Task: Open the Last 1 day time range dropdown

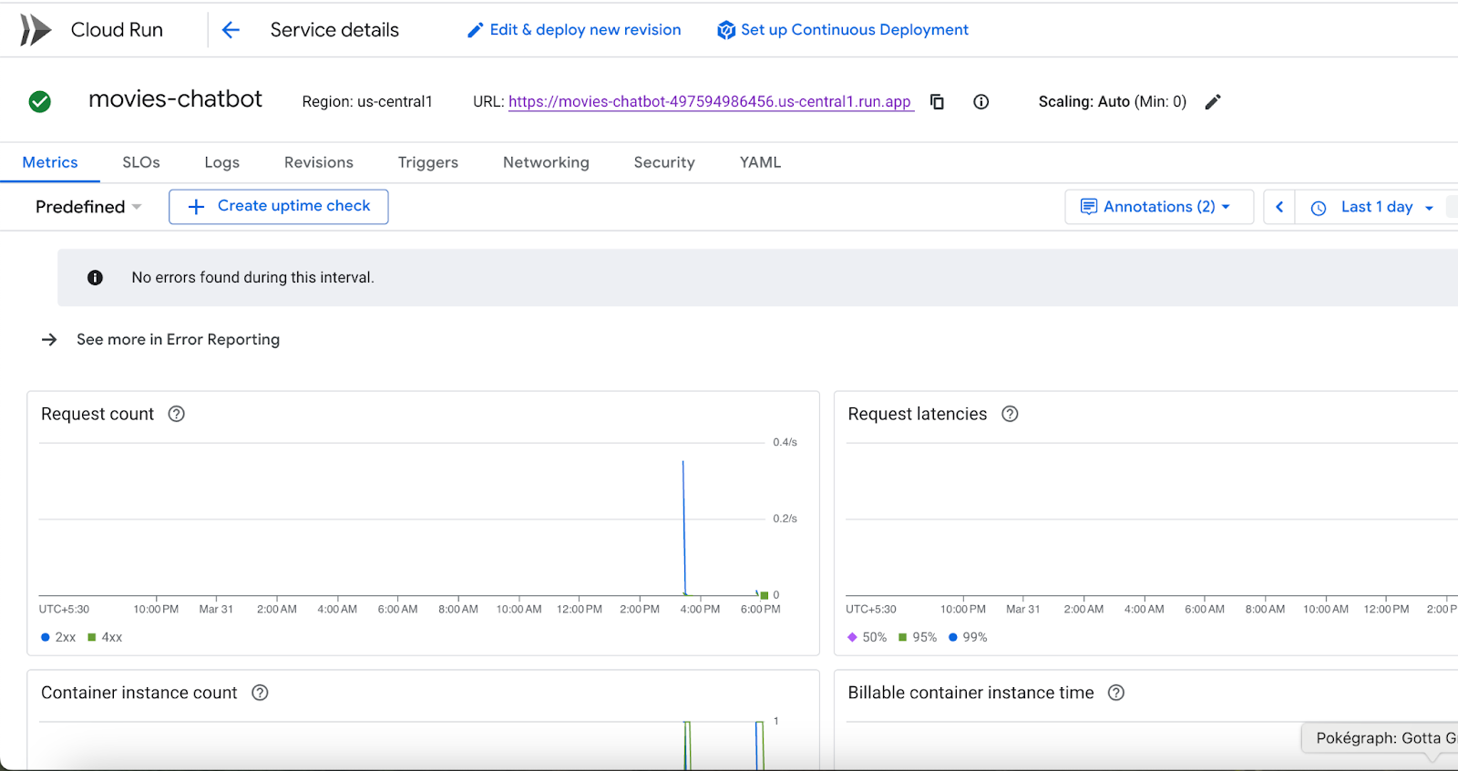Action: point(1376,207)
